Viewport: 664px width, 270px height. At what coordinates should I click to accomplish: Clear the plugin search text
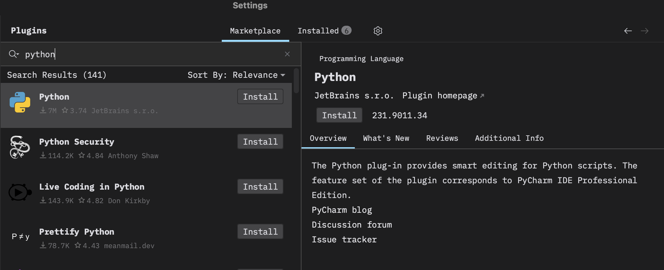[x=287, y=54]
